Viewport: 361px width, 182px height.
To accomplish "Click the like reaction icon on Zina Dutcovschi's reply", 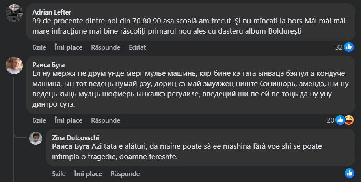I will tap(349, 173).
